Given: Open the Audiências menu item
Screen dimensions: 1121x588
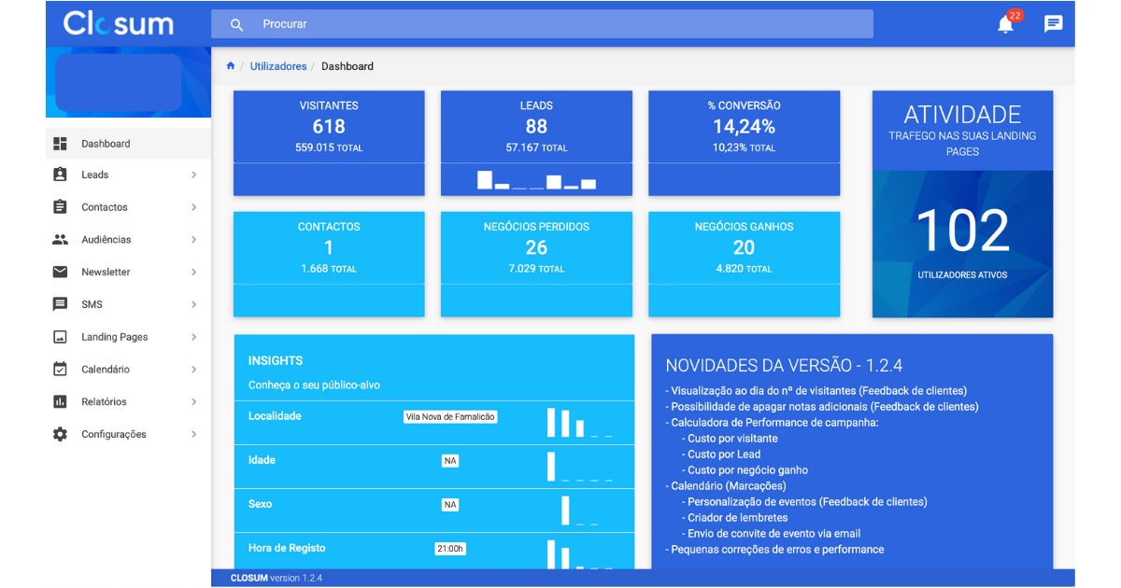Looking at the screenshot, I should [x=128, y=240].
